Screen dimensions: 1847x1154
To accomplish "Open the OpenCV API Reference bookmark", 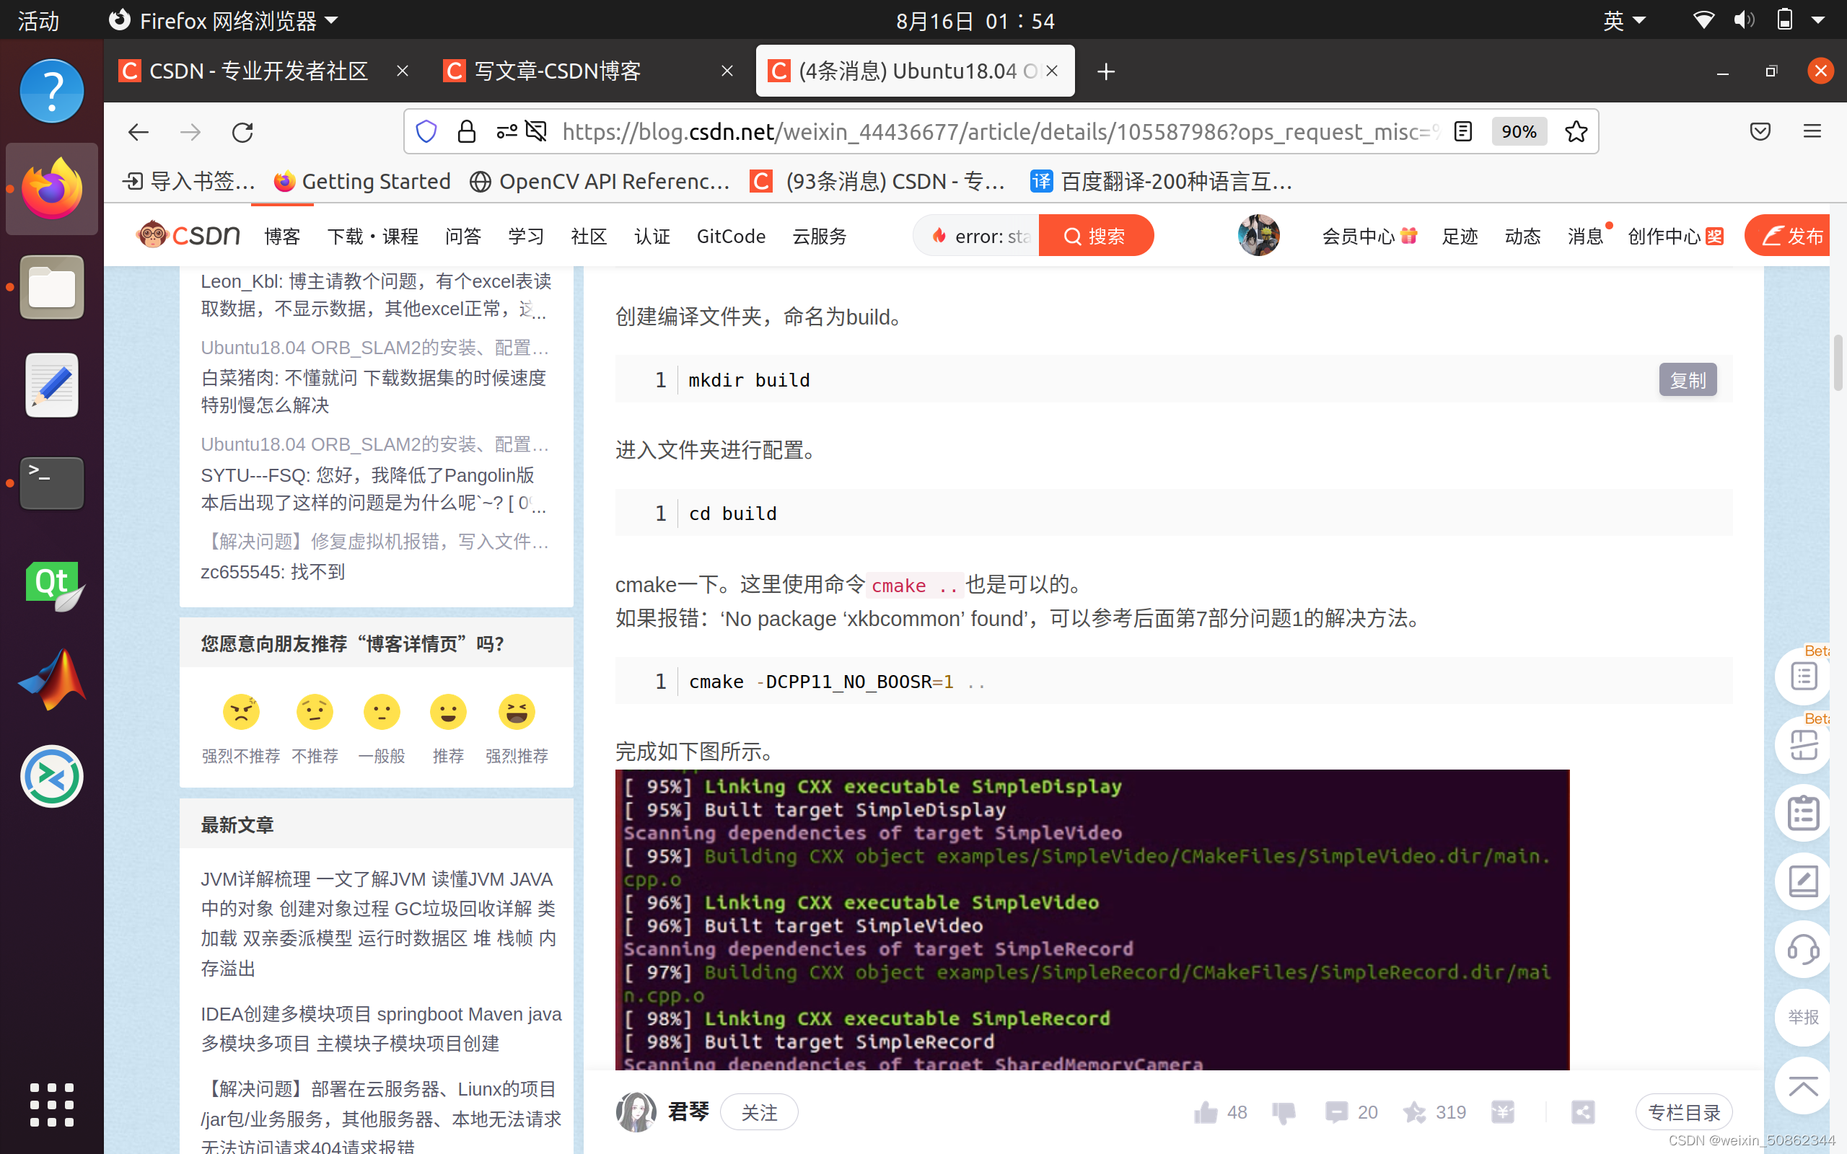I will [600, 182].
